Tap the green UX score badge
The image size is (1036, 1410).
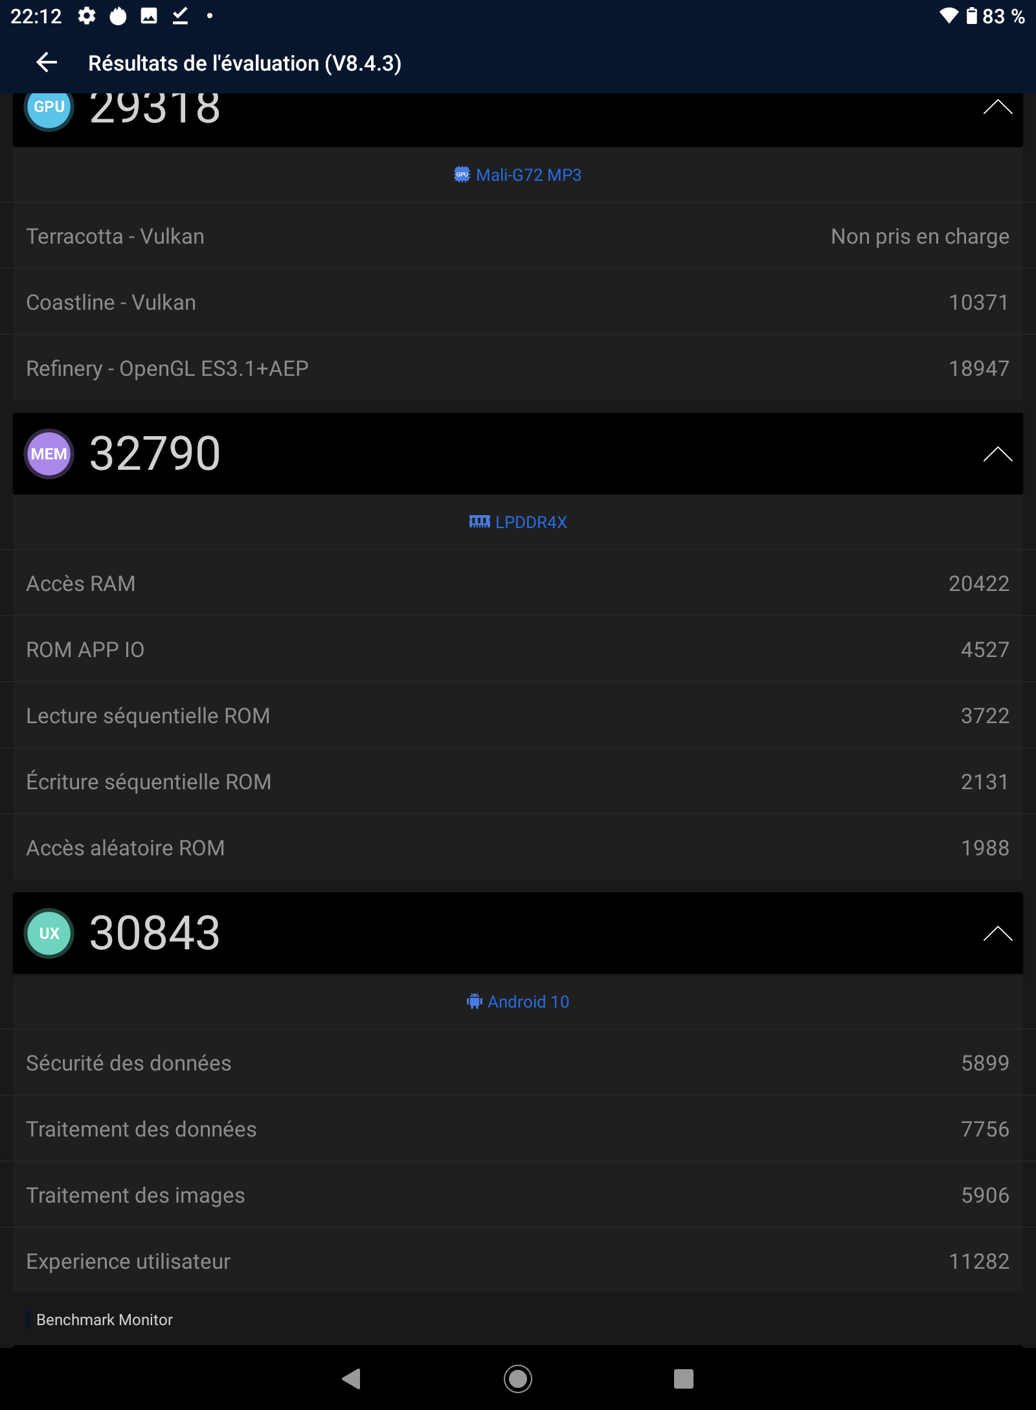tap(49, 933)
